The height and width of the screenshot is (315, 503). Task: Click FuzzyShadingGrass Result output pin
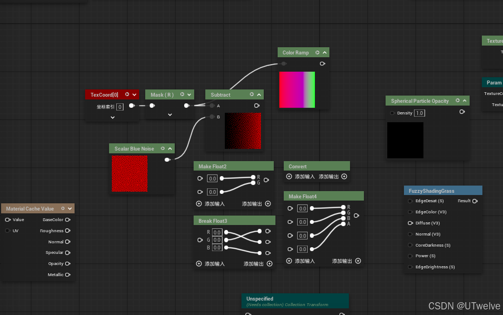pyautogui.click(x=475, y=201)
